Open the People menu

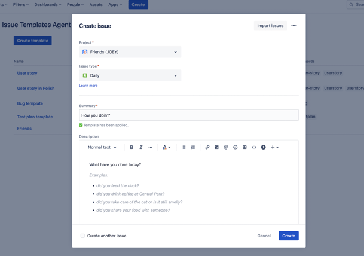point(75,4)
